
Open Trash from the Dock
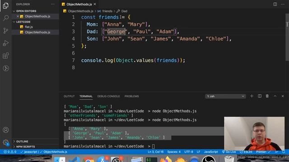229,159
